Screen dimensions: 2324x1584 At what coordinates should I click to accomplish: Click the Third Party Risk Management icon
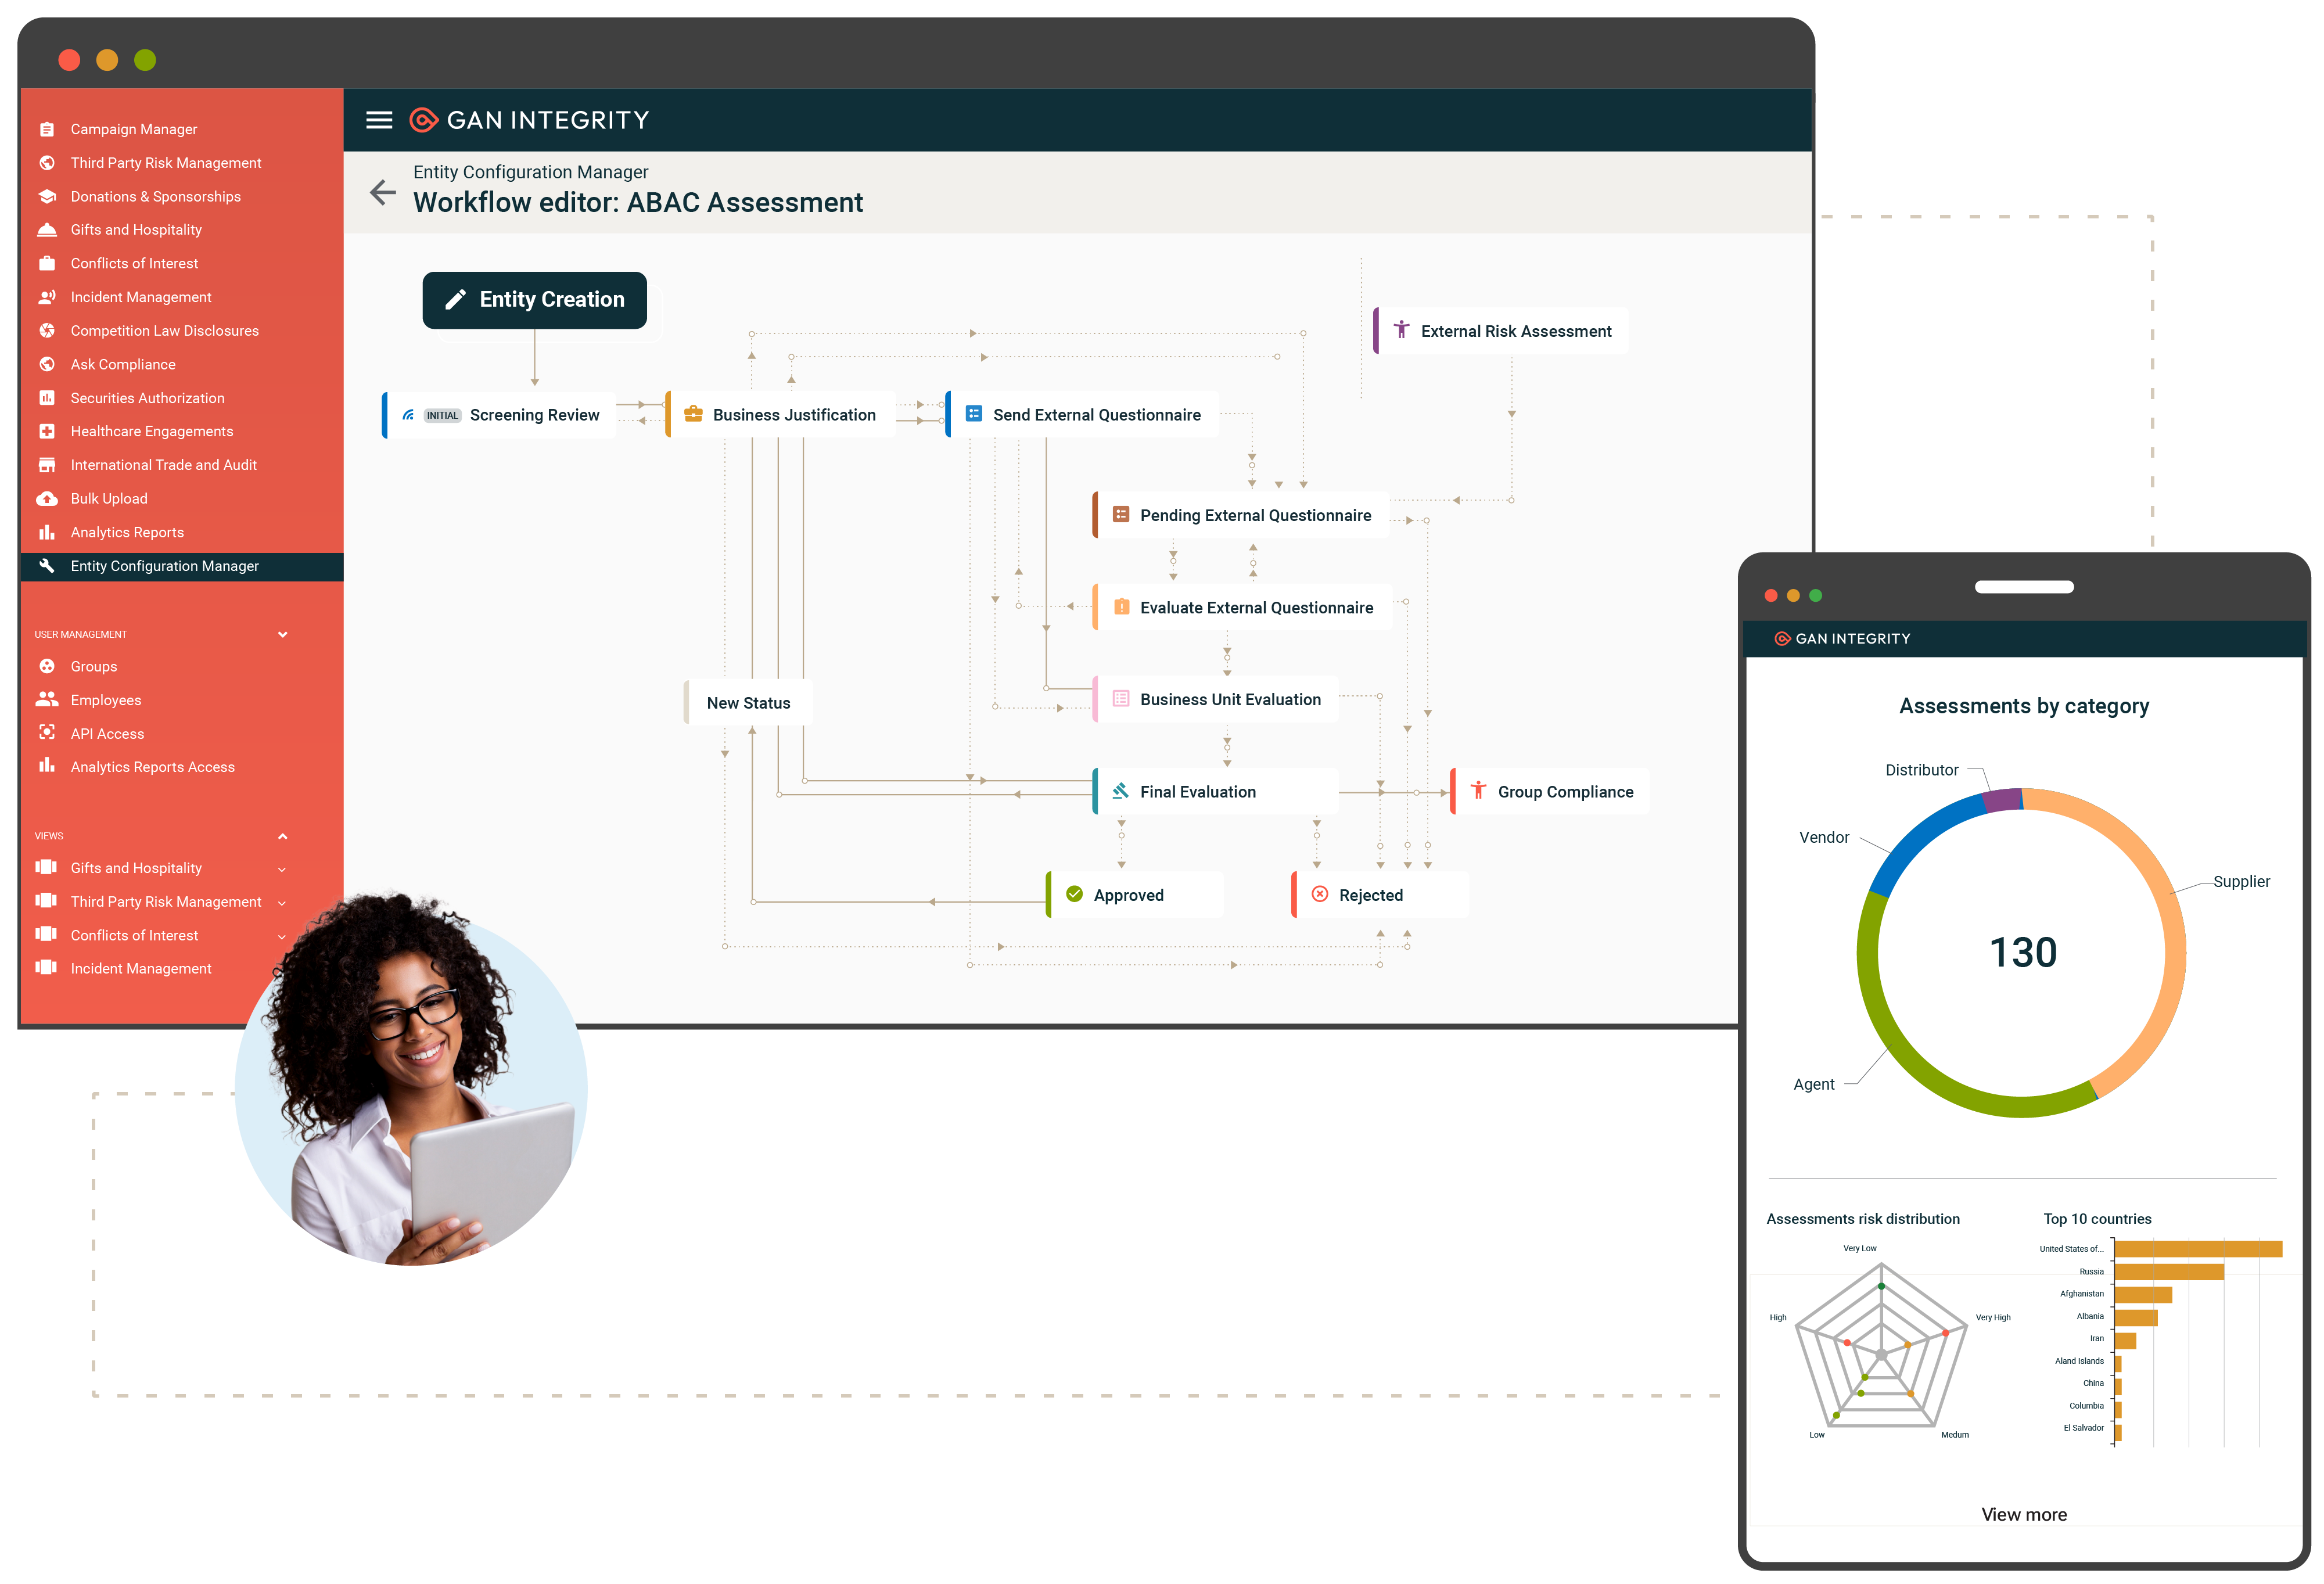[48, 163]
